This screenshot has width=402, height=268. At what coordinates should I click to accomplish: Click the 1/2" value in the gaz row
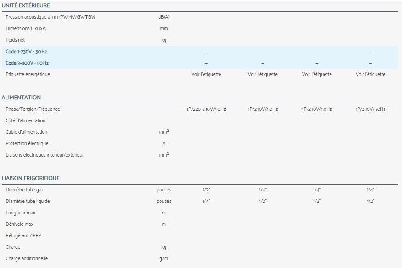tap(206, 190)
